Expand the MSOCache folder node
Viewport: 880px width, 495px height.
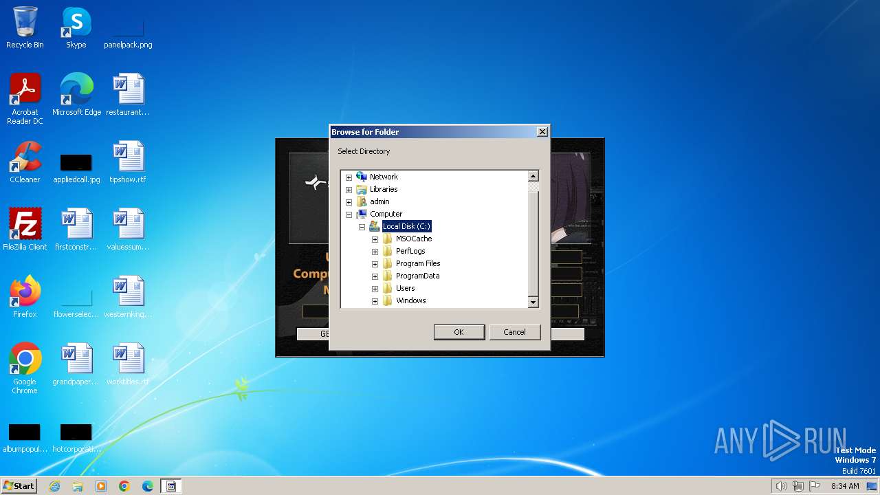point(375,239)
